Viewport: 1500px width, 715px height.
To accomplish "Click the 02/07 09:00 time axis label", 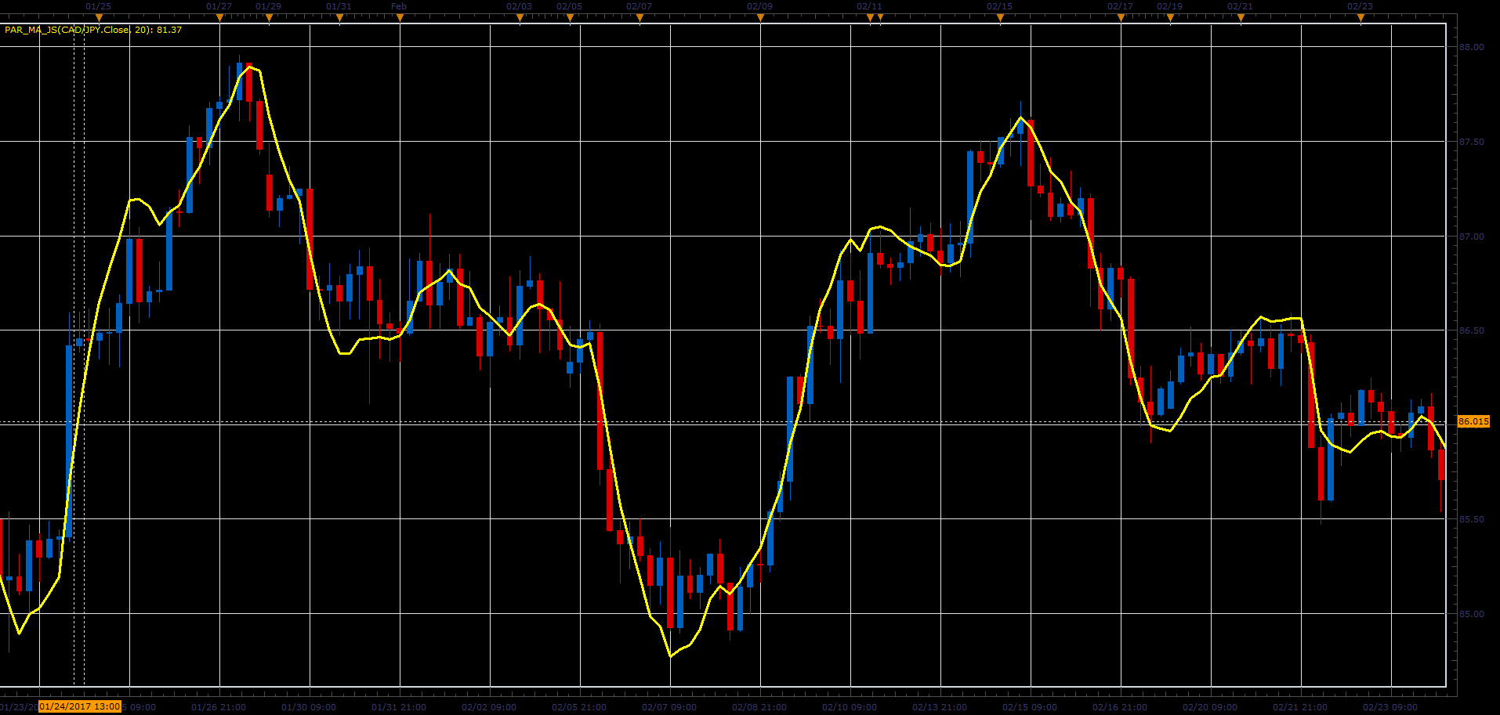I will [x=669, y=707].
